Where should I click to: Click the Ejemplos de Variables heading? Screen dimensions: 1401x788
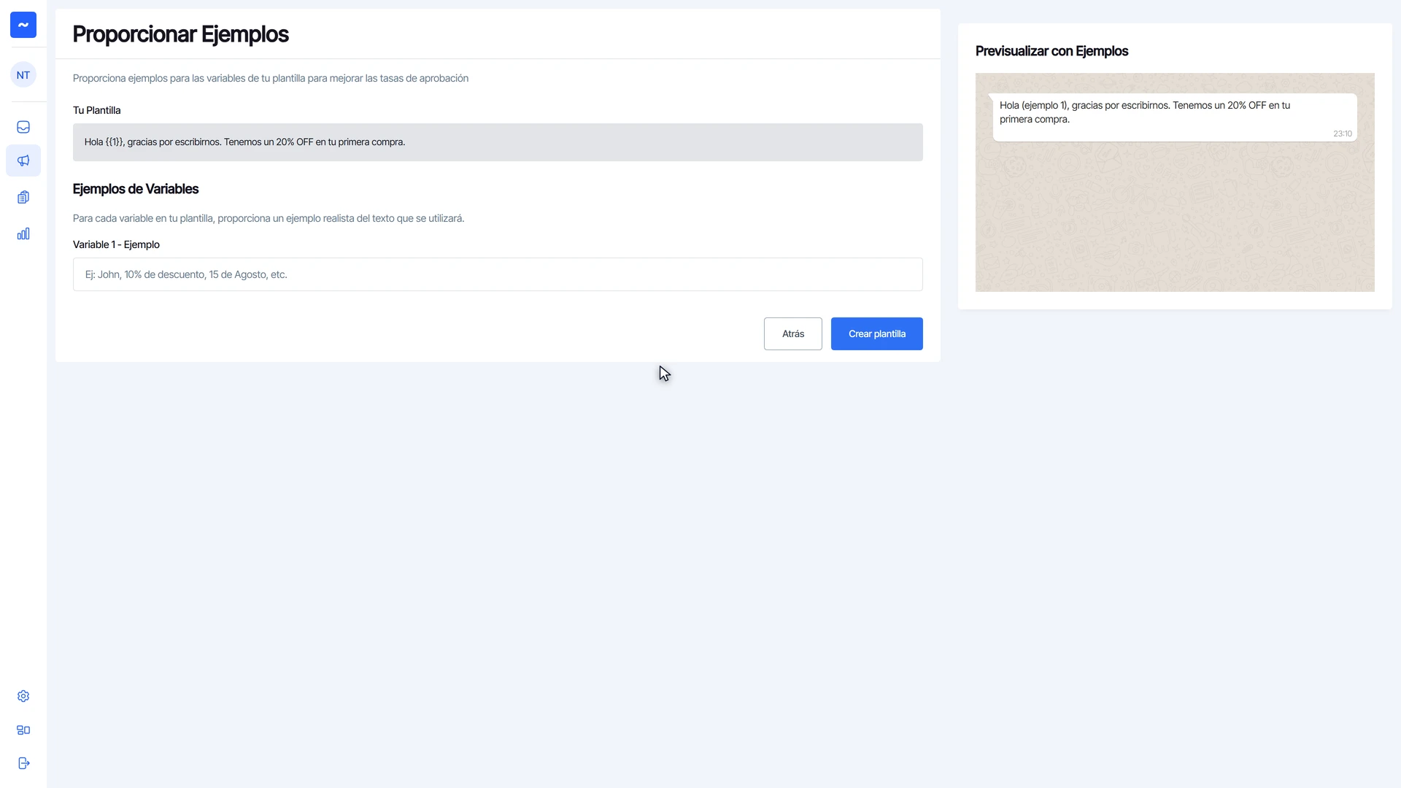(136, 189)
